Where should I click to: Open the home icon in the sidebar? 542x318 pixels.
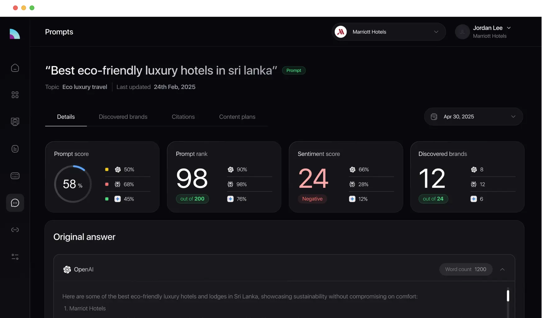tap(15, 68)
